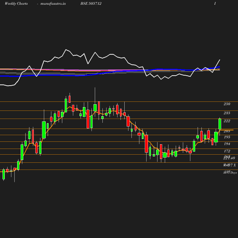
Task: Select the 195 price level label
Action: point(227,137)
